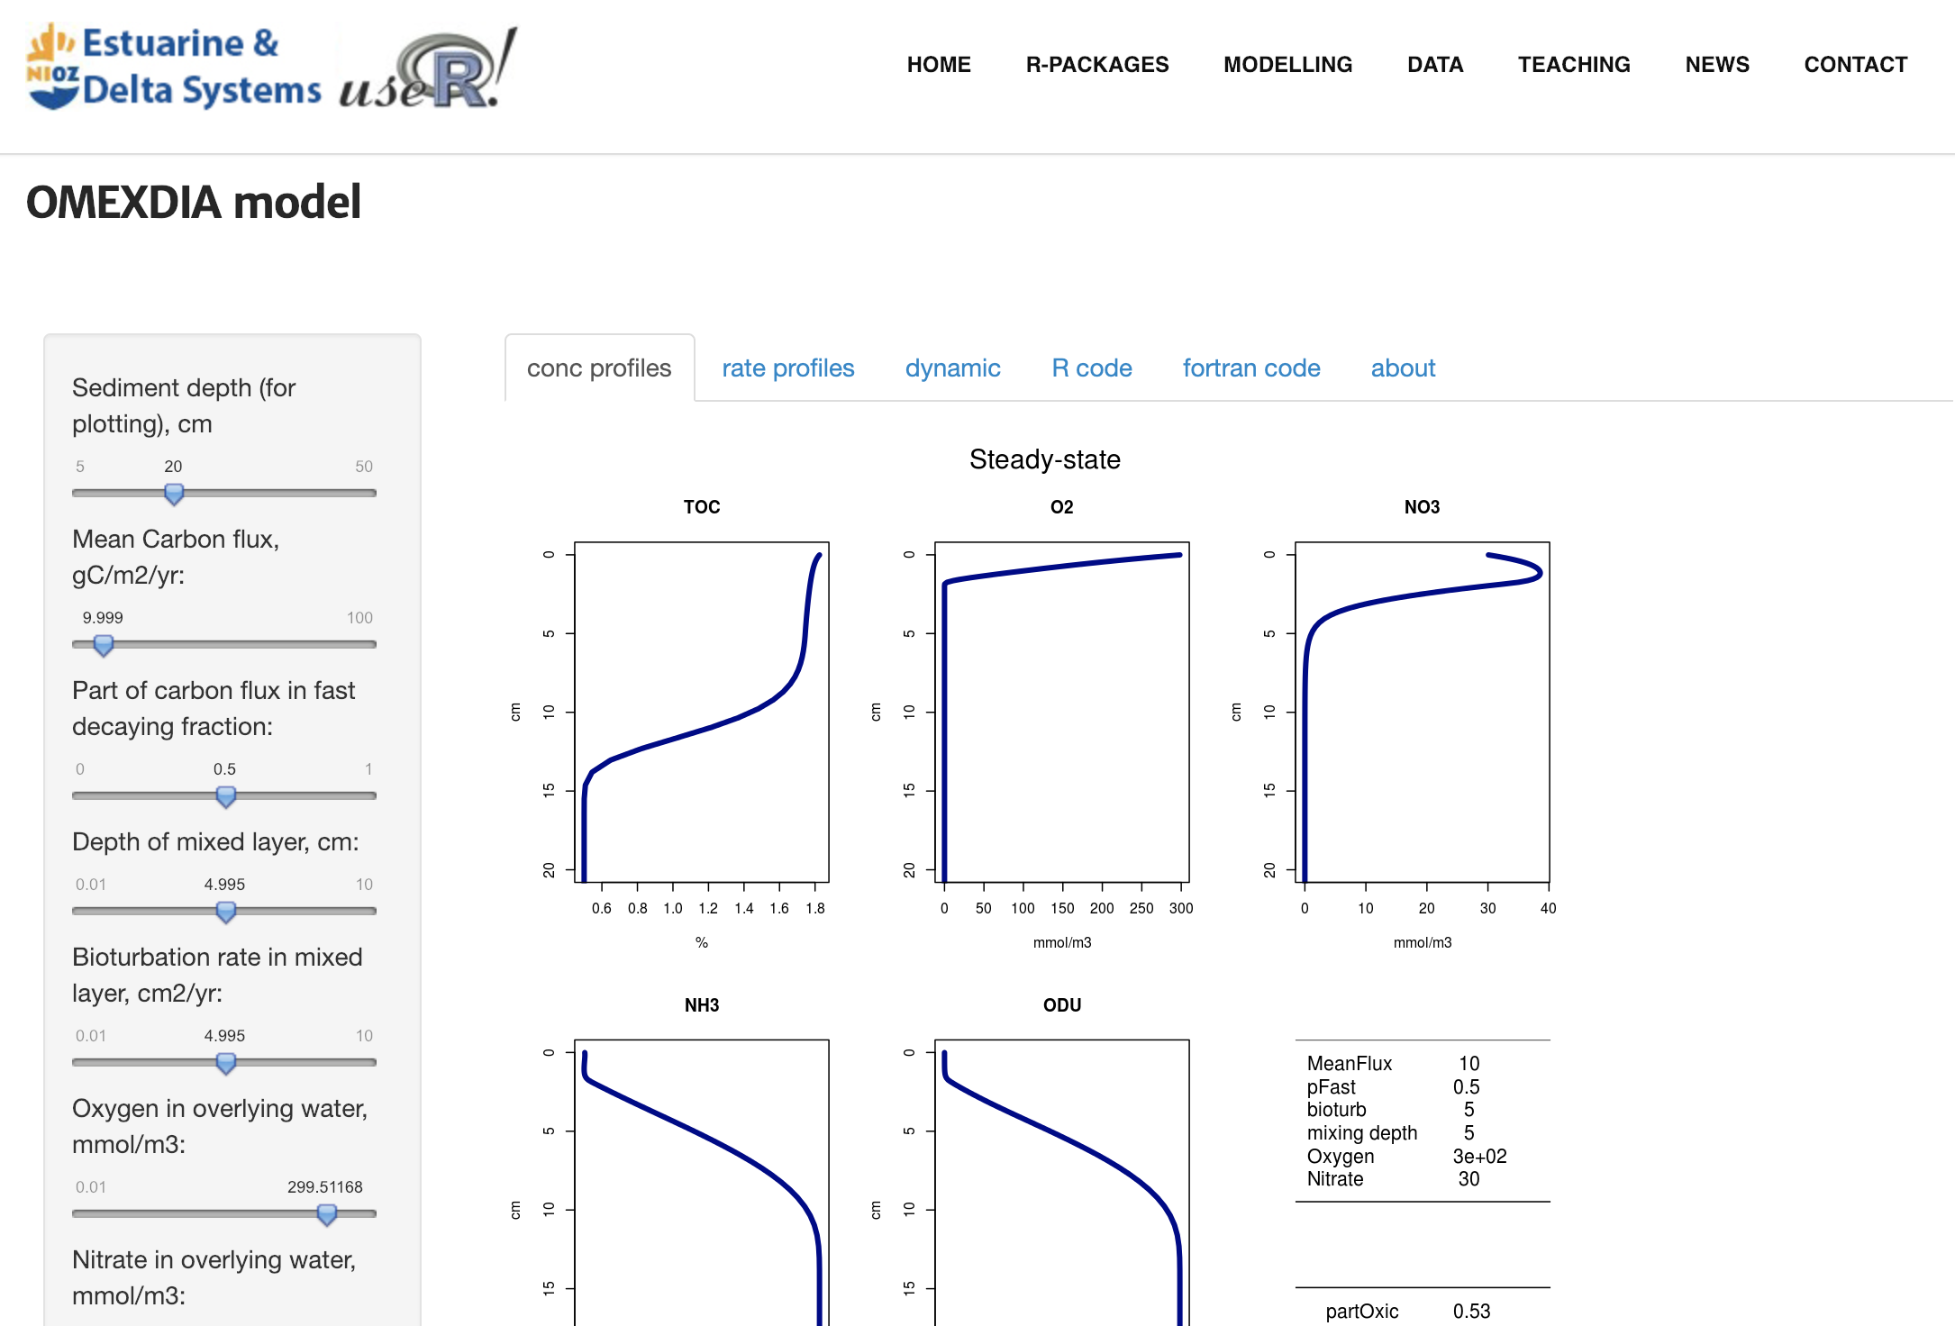
Task: Open the R code tab
Action: (x=1092, y=367)
